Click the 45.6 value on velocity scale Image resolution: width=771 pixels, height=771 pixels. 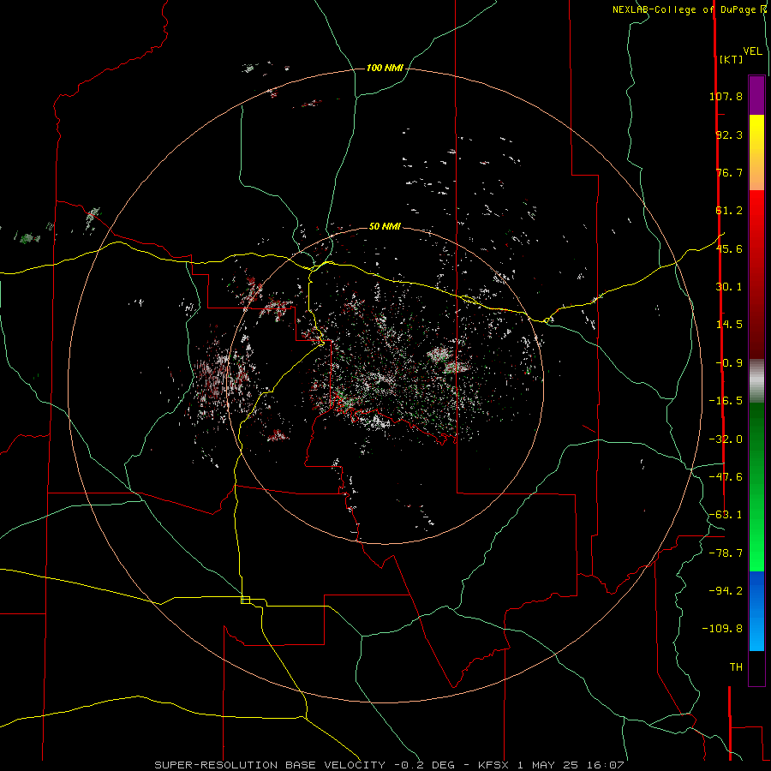pos(729,248)
